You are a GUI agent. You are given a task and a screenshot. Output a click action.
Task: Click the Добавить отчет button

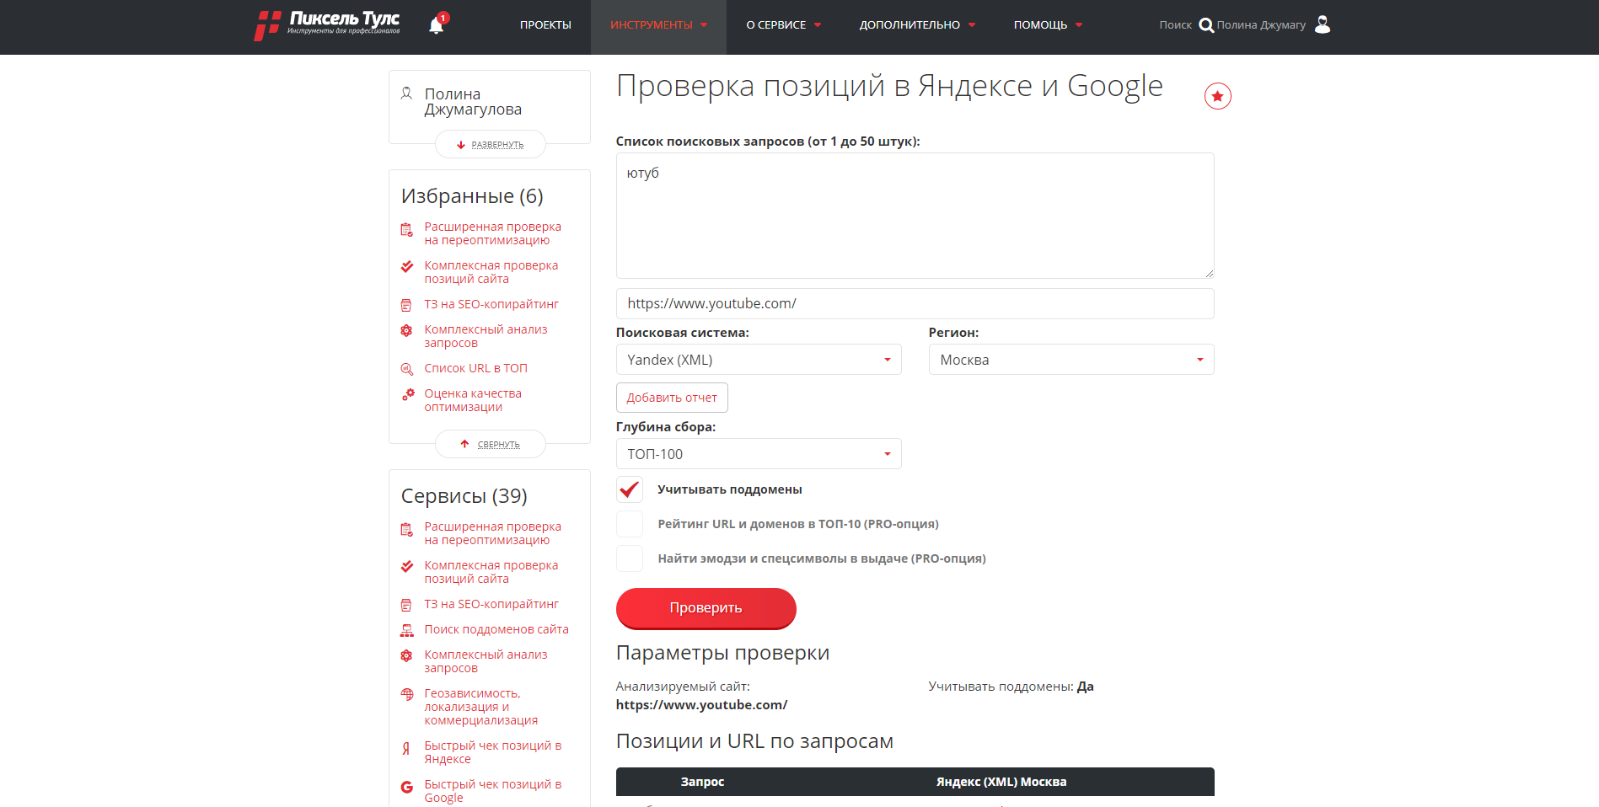tap(672, 398)
